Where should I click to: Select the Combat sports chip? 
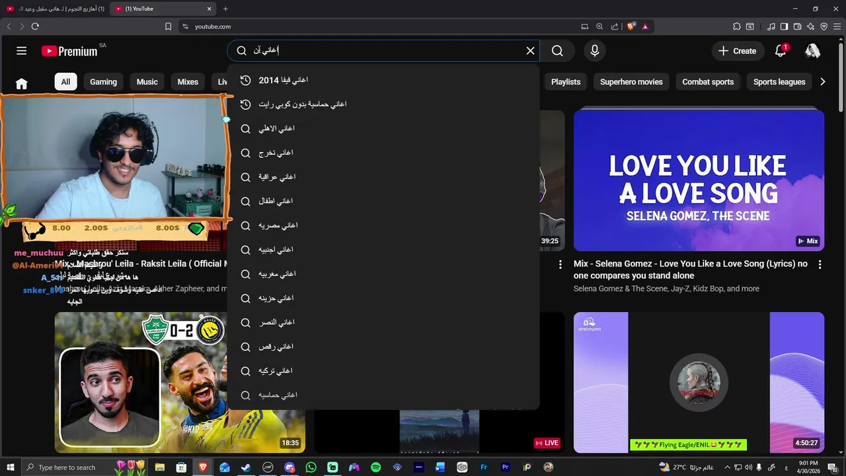(x=708, y=82)
